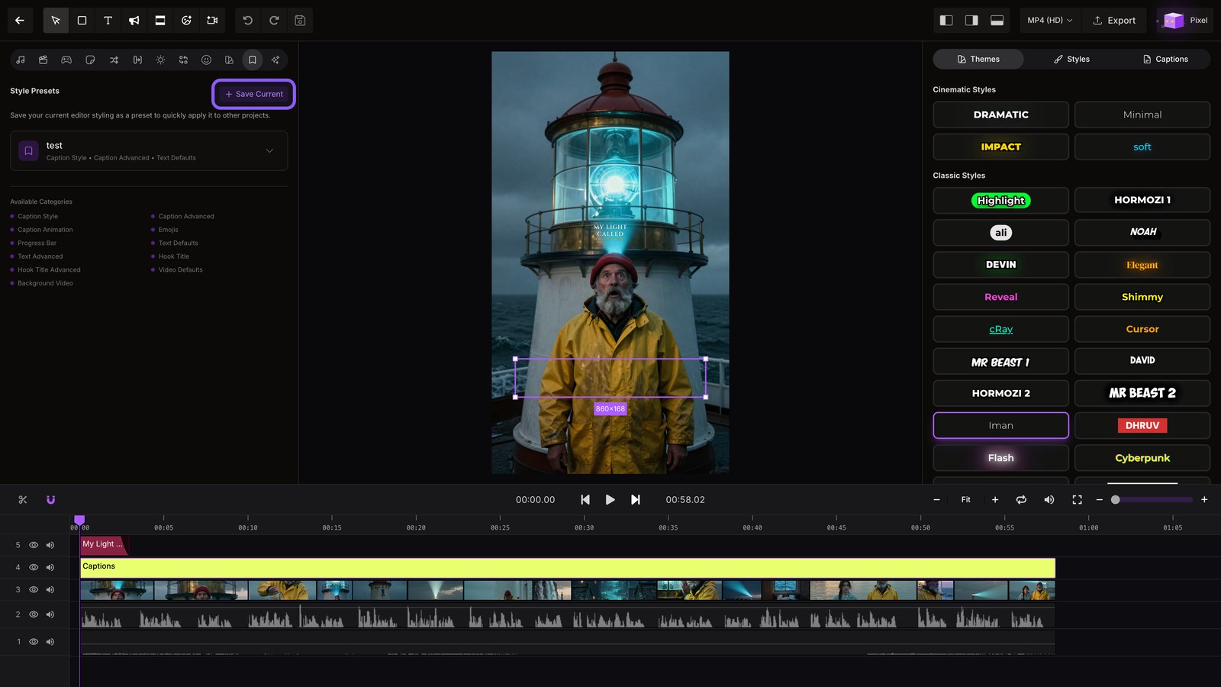
Task: Open the shuffle transitions panel
Action: click(114, 60)
